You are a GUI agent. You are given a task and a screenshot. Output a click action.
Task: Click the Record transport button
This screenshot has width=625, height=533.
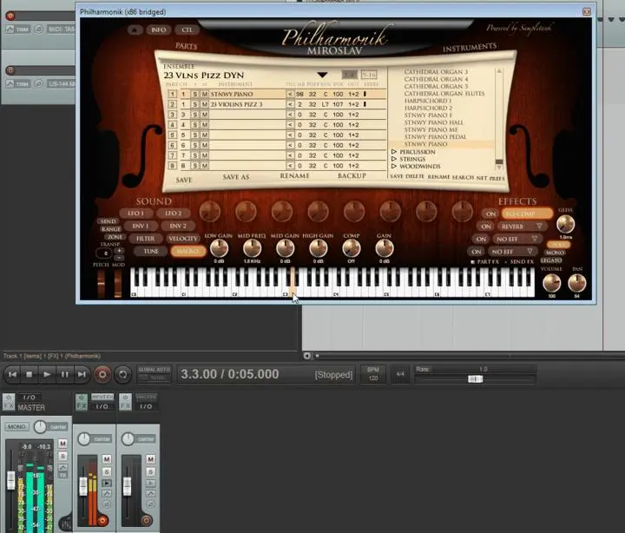[102, 374]
